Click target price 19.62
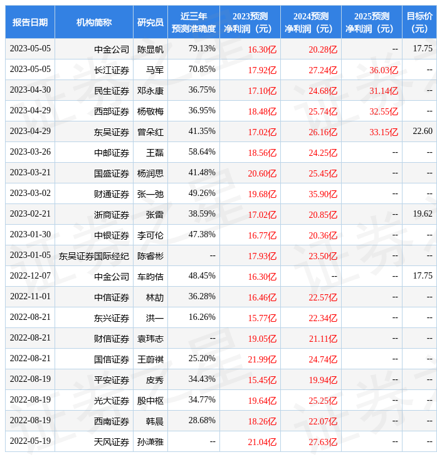 tap(423, 214)
